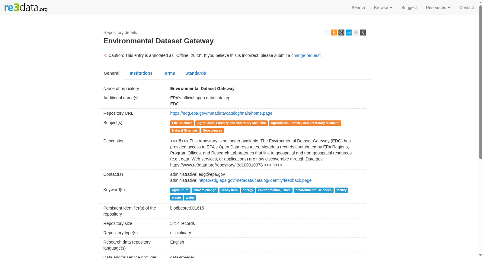Image resolution: width=483 pixels, height=258 pixels.
Task: Click the 'Name of repository' field label
Action: (x=121, y=89)
